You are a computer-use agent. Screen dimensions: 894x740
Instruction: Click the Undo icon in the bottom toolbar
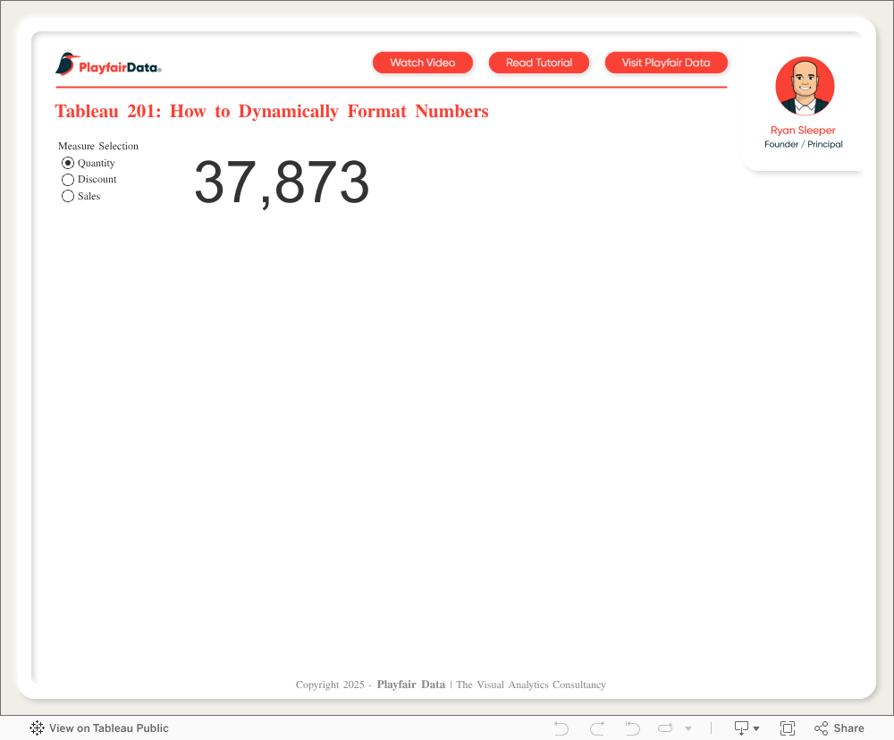[561, 728]
